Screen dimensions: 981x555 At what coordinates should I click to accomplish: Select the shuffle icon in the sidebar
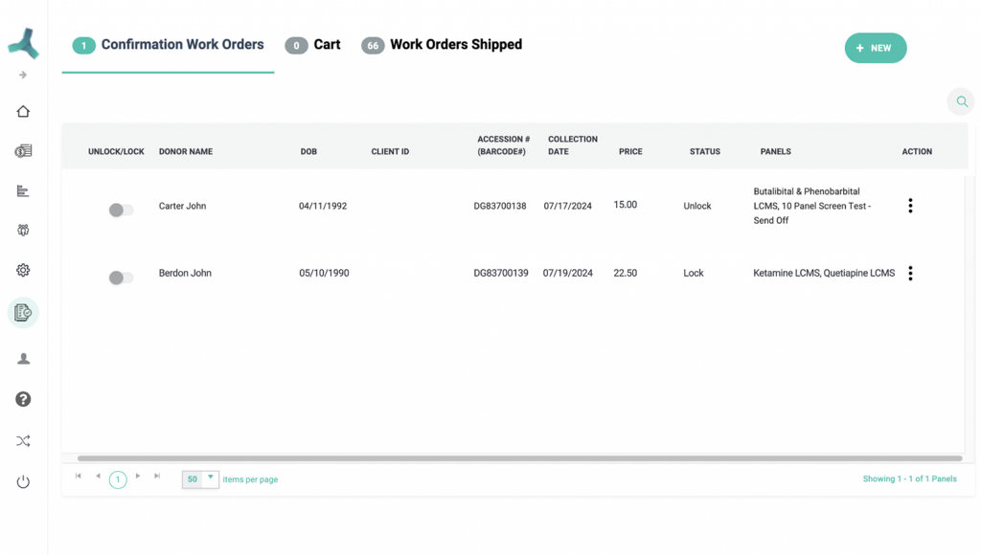(22, 440)
